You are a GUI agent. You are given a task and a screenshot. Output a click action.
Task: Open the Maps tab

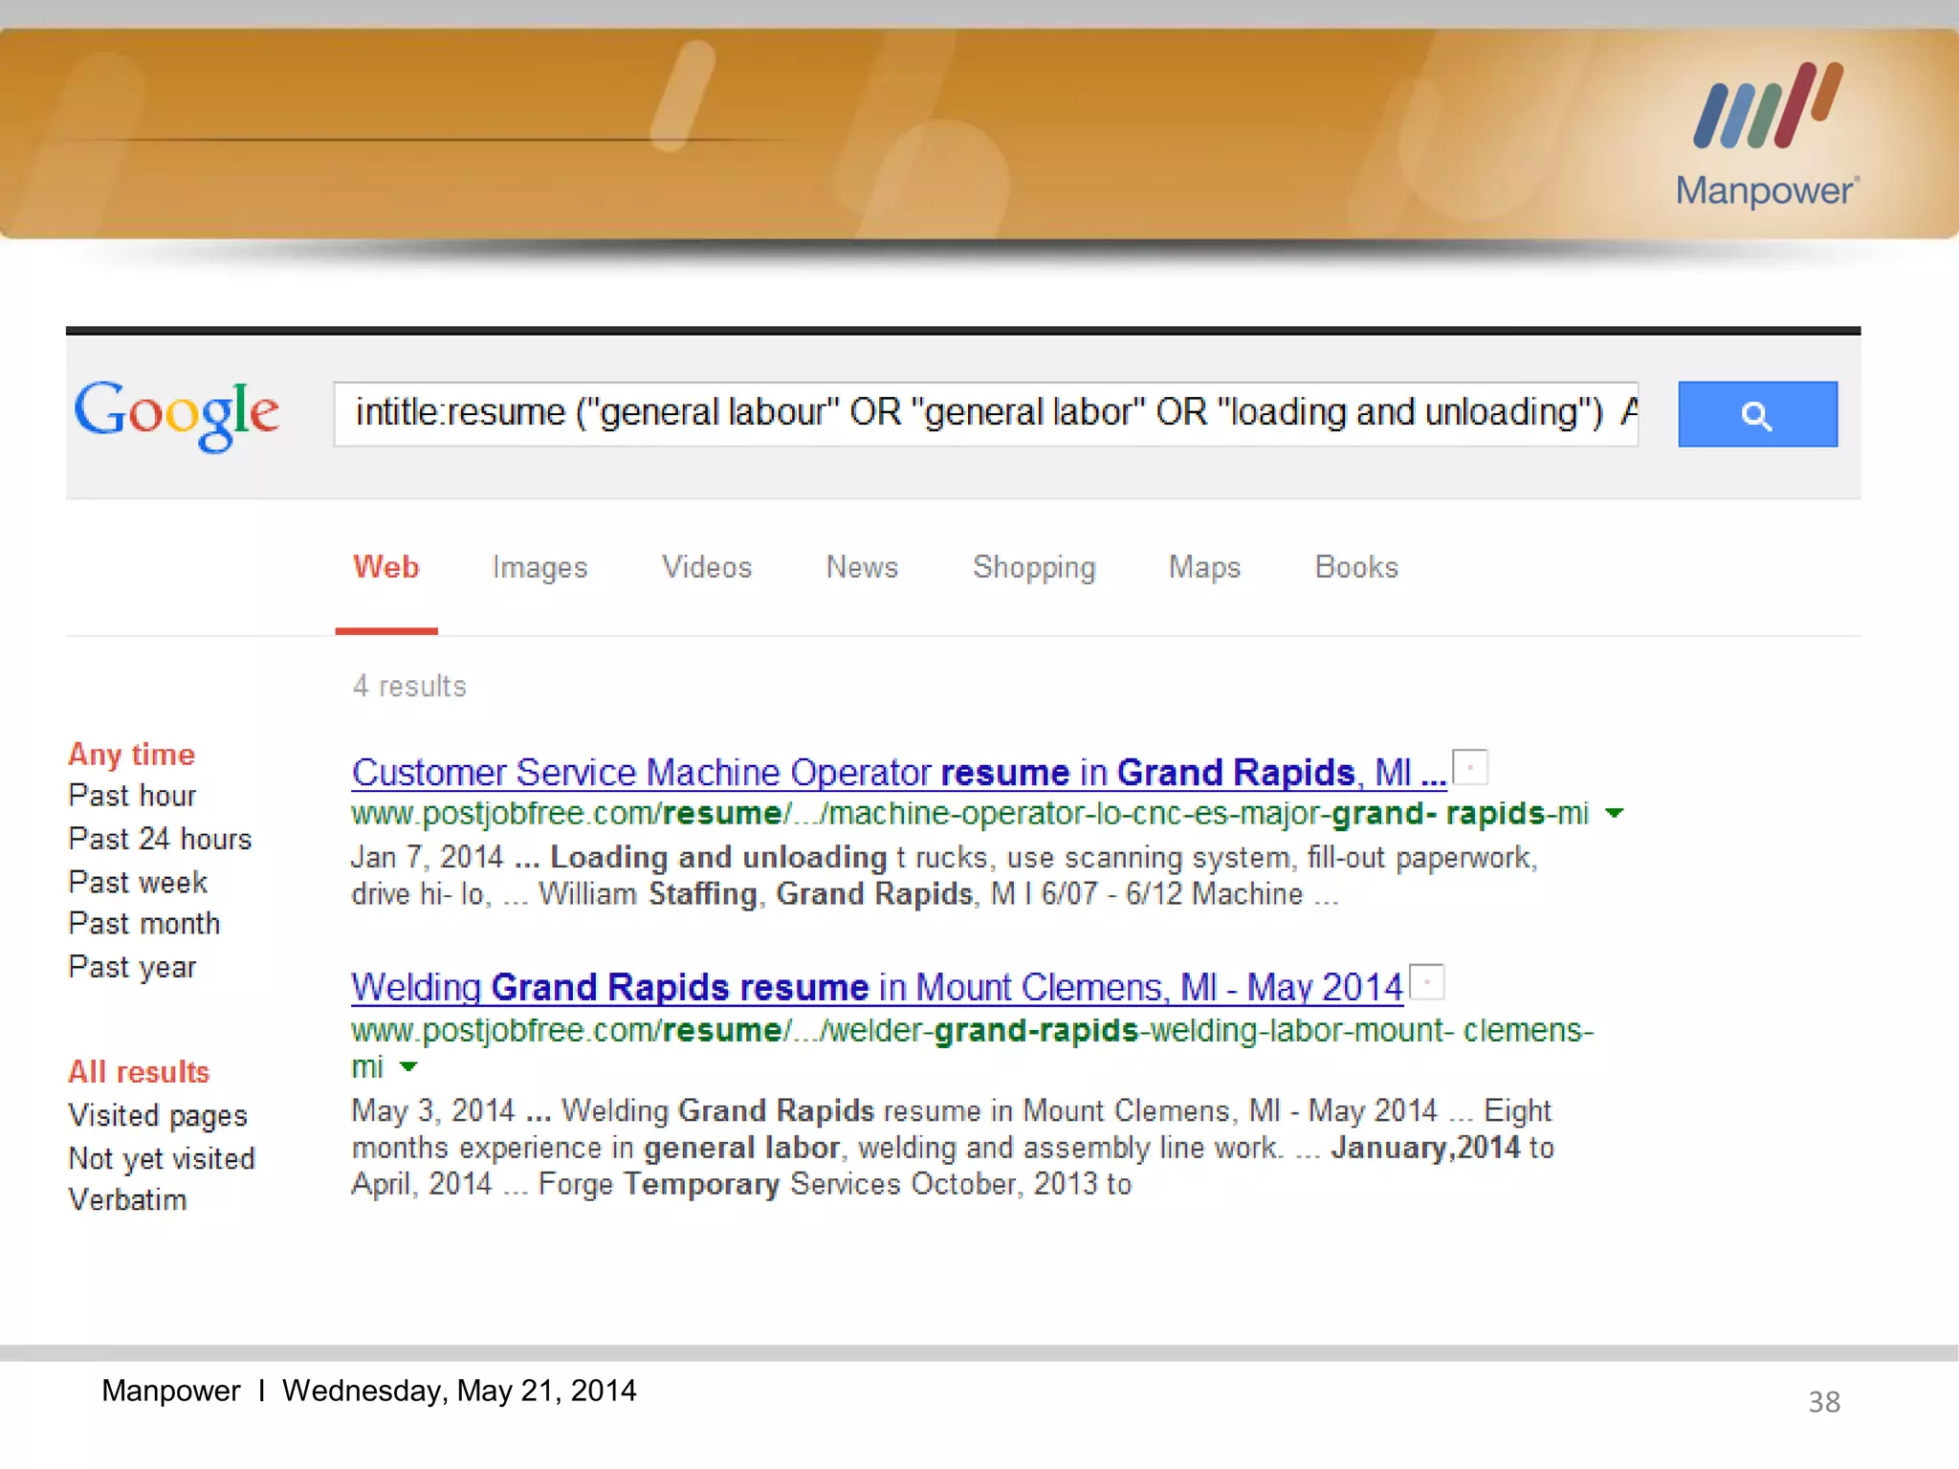[1203, 567]
